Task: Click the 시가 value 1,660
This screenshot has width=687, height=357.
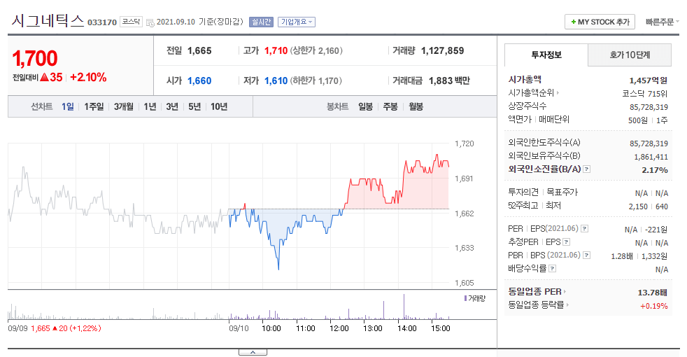Action: pos(199,80)
